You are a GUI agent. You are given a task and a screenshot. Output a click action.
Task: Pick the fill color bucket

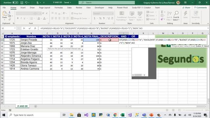click(x=39, y=18)
